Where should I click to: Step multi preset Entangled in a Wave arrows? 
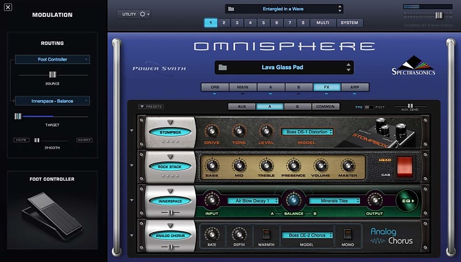(x=340, y=9)
